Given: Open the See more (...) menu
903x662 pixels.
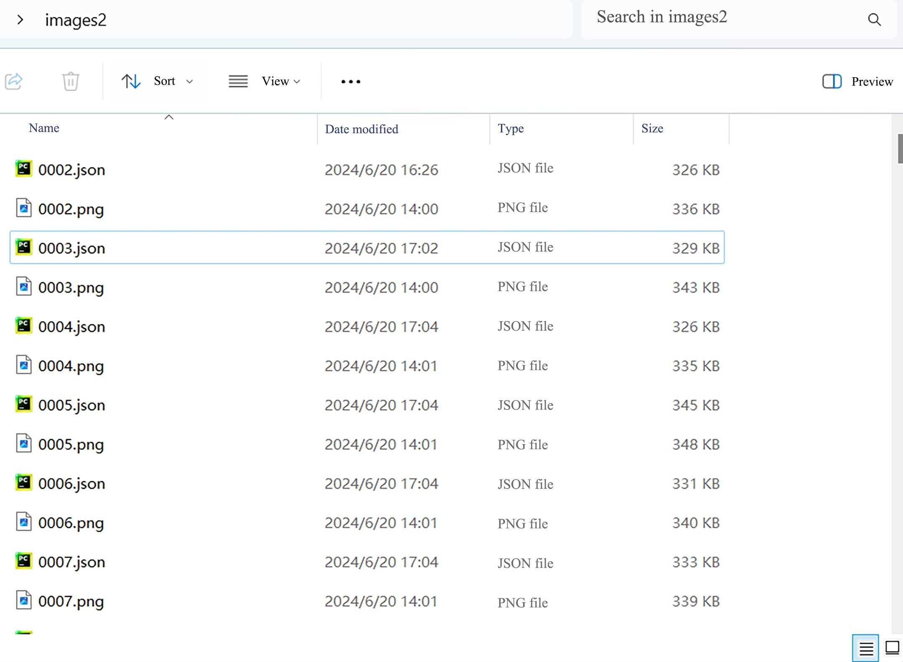Looking at the screenshot, I should [x=350, y=81].
